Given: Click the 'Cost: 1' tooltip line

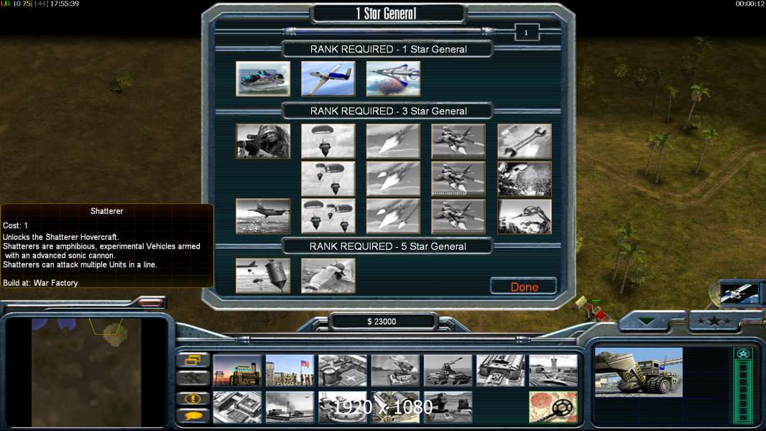Looking at the screenshot, I should (x=15, y=226).
